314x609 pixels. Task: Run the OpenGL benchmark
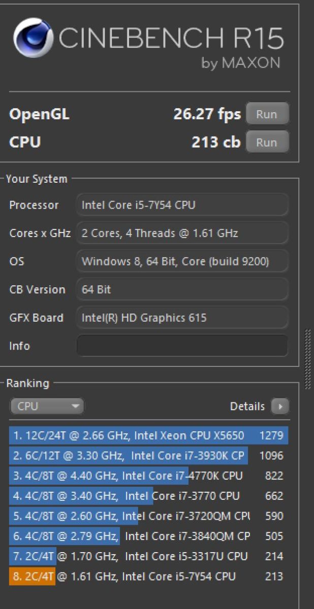pos(267,114)
